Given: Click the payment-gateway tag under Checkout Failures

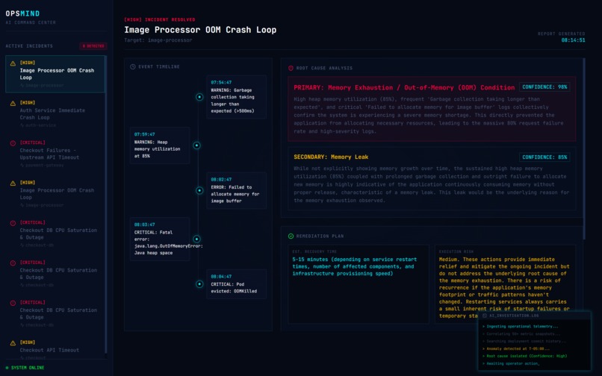Looking at the screenshot, I should point(44,166).
